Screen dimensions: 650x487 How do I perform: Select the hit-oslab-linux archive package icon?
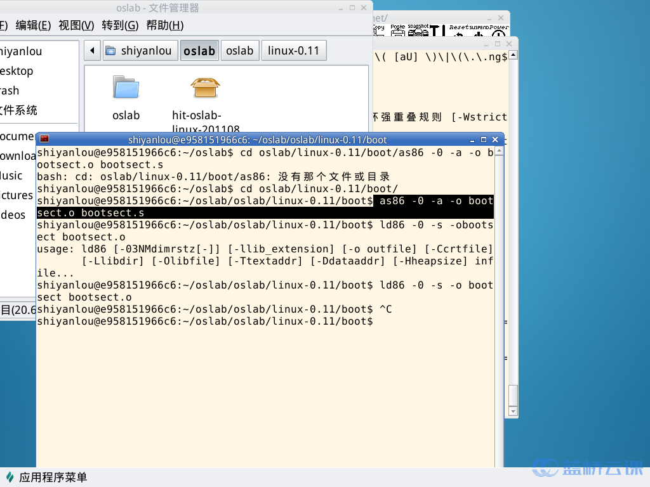(206, 88)
